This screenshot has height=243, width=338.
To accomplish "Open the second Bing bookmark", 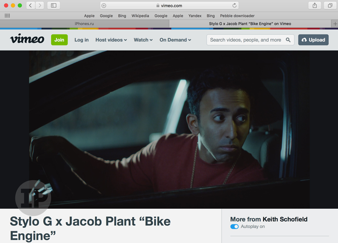I will coord(211,16).
